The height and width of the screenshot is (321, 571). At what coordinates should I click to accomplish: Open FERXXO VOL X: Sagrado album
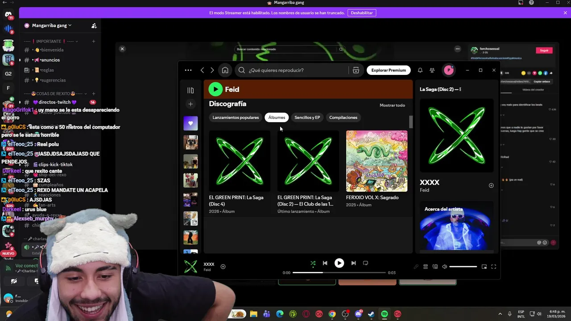click(377, 161)
